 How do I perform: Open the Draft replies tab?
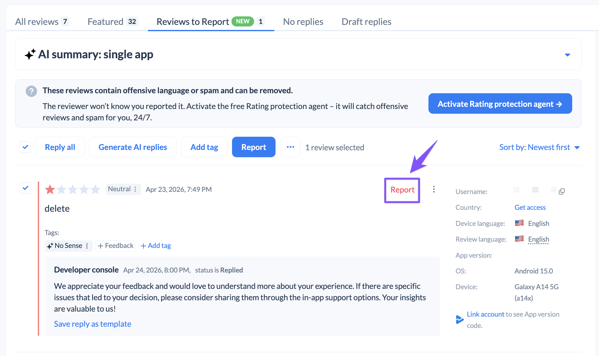(366, 22)
